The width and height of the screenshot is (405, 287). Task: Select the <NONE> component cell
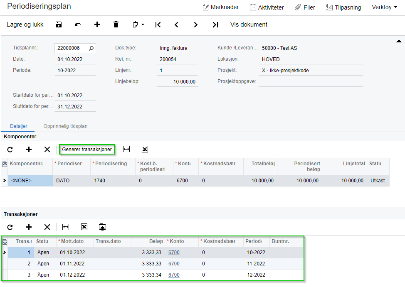[30, 181]
